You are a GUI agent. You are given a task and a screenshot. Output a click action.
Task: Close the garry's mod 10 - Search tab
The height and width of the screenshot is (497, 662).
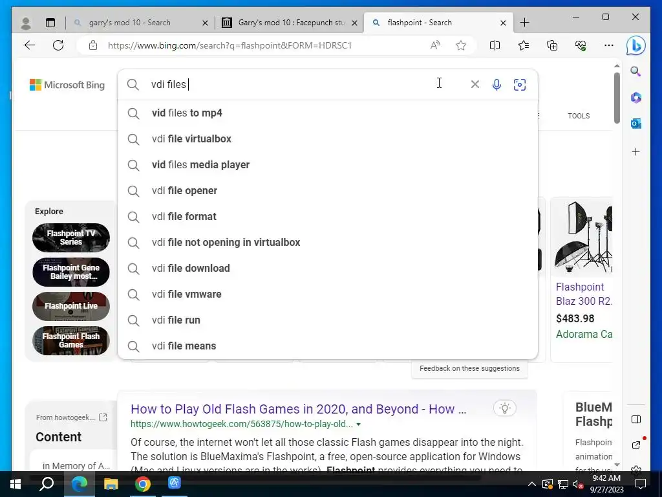(x=205, y=23)
